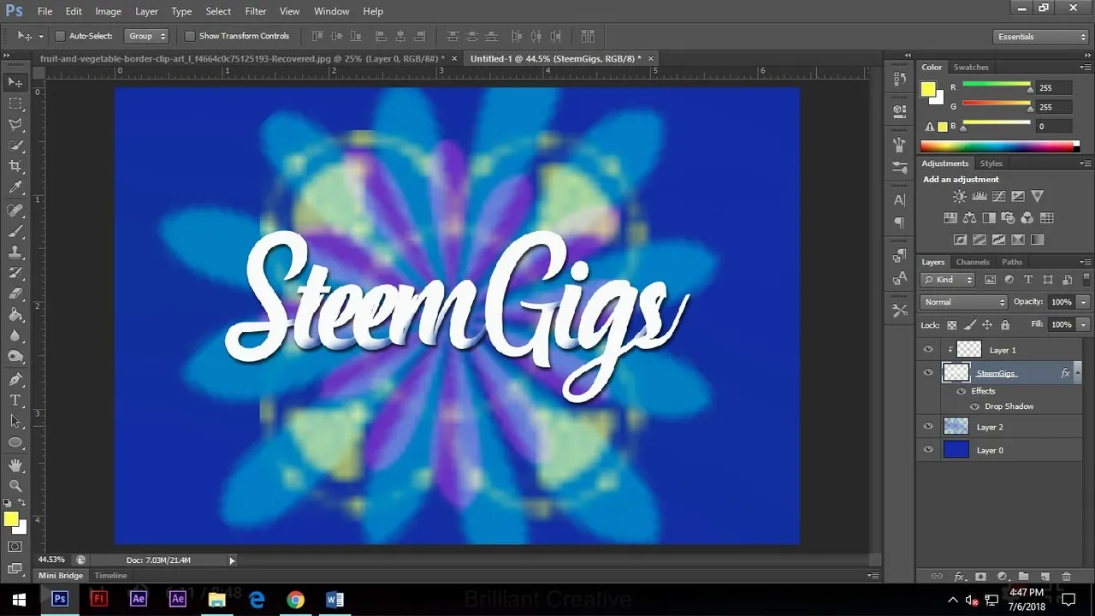Switch to the fruit-and-vegetable document tab
The width and height of the screenshot is (1095, 616).
pos(242,58)
